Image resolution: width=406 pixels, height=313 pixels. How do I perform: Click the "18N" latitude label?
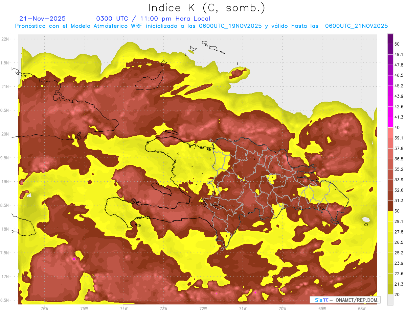tap(6, 229)
